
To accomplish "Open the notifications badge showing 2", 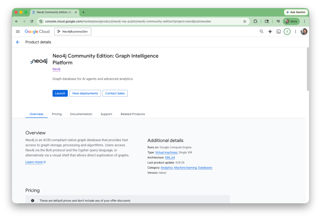I will [287, 32].
